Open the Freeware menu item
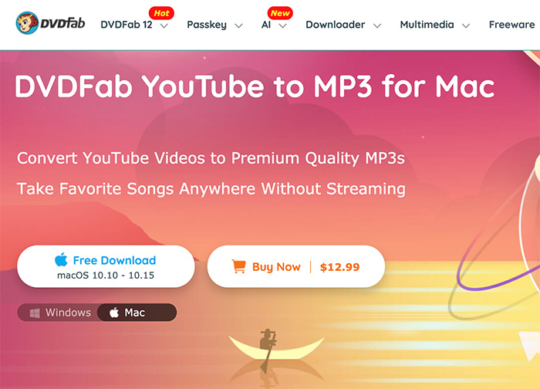The width and height of the screenshot is (540, 389). pyautogui.click(x=511, y=25)
